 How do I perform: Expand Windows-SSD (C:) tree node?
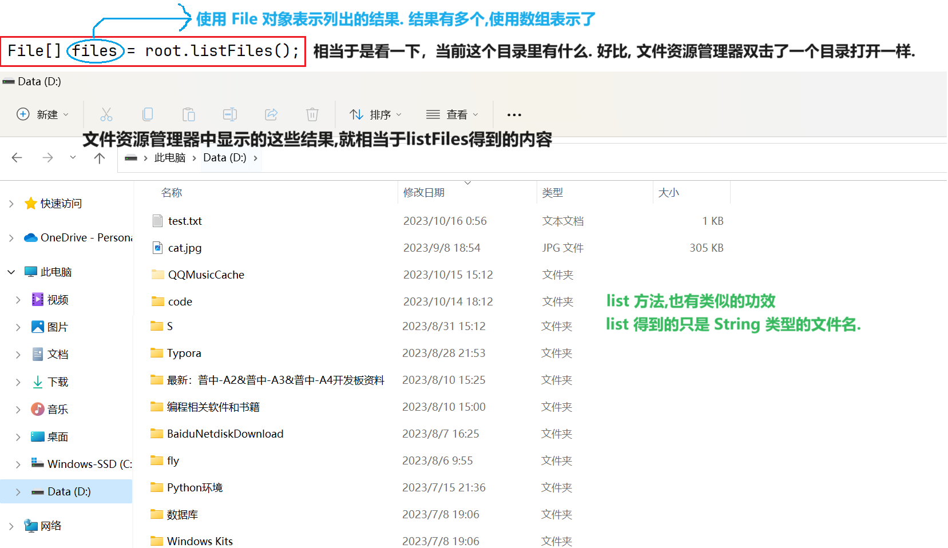click(x=18, y=464)
